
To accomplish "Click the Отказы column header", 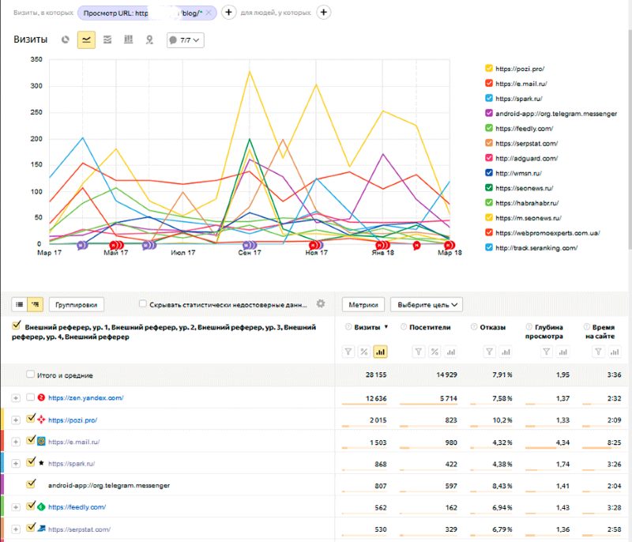I will pos(492,327).
